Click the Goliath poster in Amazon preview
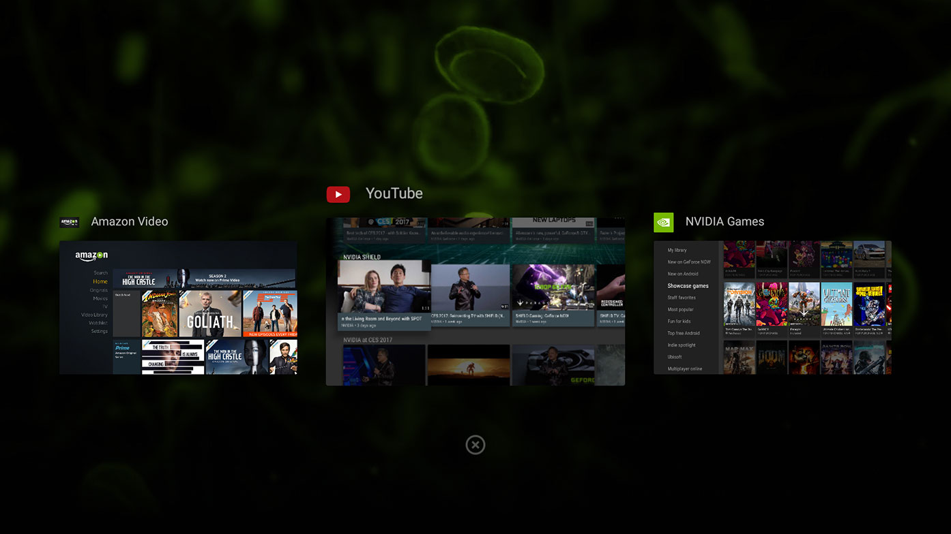Image resolution: width=951 pixels, height=534 pixels. [210, 314]
